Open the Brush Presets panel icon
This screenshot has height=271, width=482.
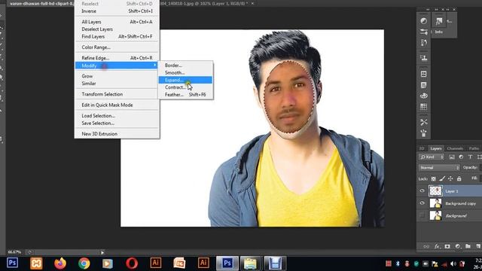(x=423, y=32)
